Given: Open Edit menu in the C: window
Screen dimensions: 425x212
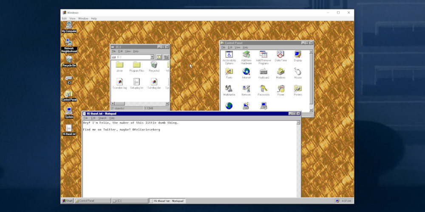Looking at the screenshot, I should point(120,51).
